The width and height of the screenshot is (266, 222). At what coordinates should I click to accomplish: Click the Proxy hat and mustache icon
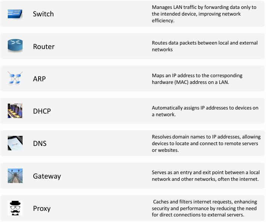pyautogui.click(x=15, y=208)
